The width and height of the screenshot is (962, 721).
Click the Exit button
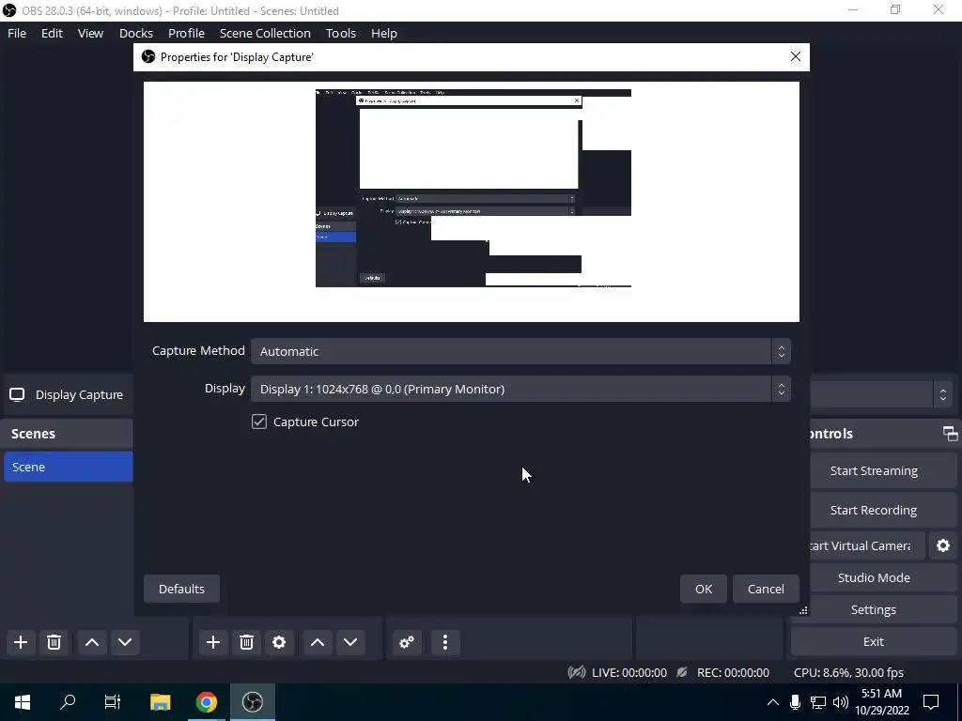874,641
